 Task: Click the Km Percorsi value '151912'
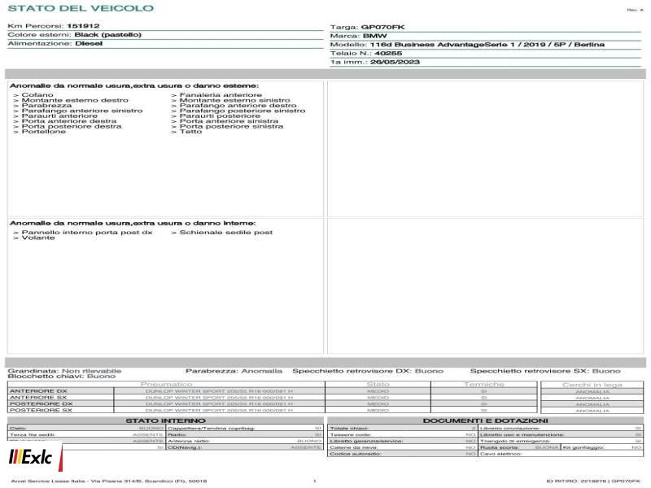pos(83,26)
